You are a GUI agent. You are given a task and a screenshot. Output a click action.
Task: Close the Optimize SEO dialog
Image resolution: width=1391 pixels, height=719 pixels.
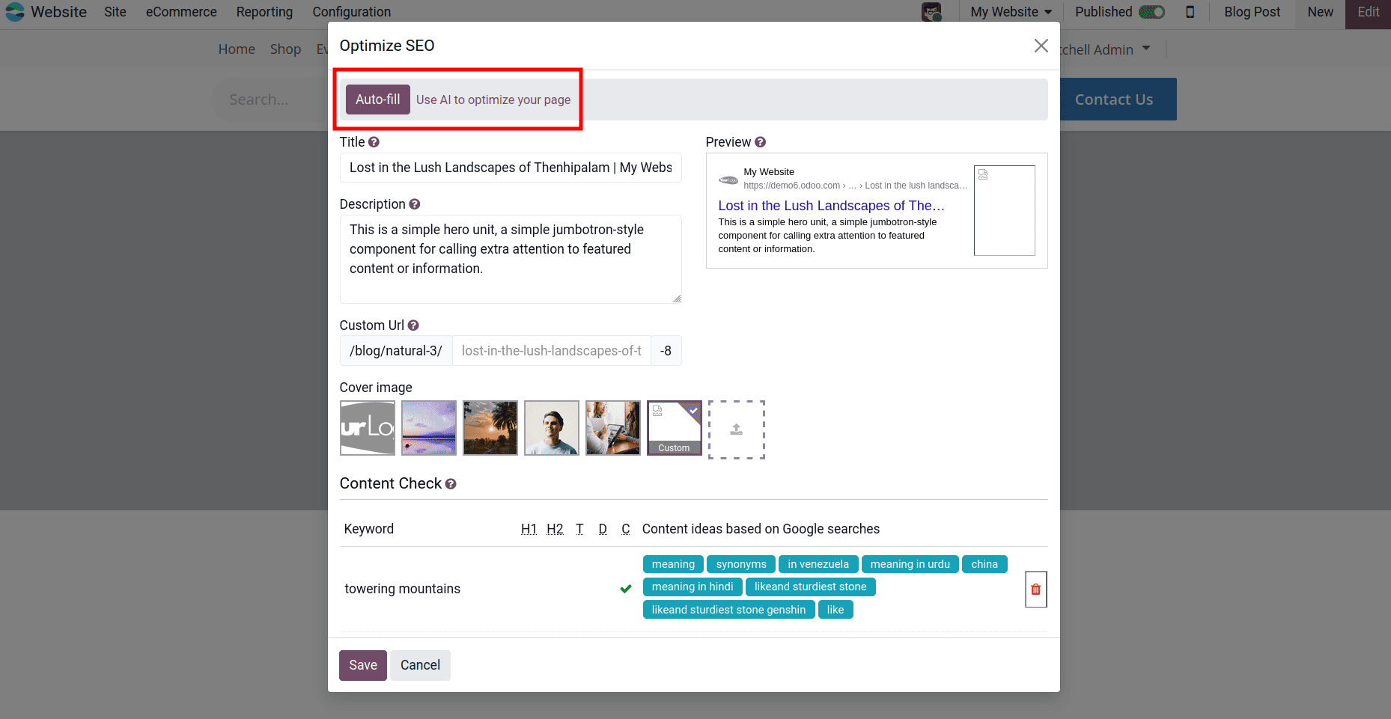1041,46
